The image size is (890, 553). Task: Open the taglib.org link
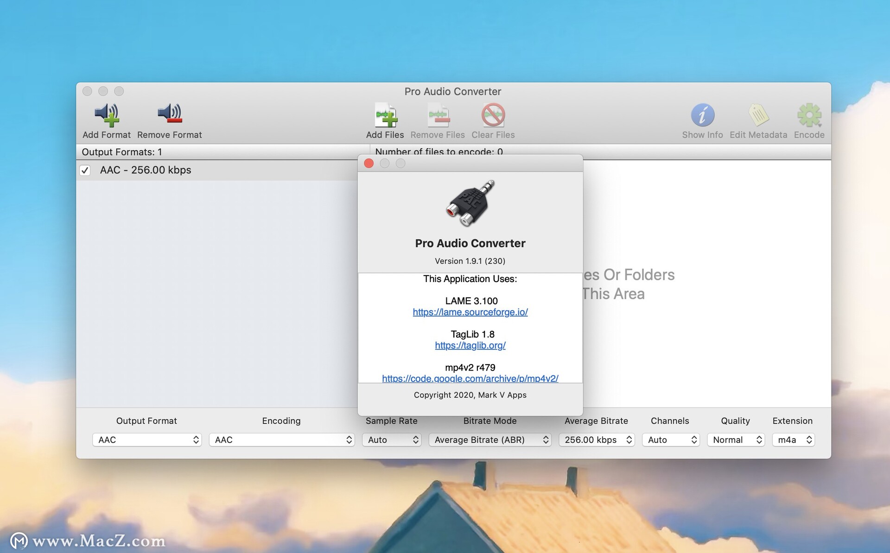[x=470, y=346]
